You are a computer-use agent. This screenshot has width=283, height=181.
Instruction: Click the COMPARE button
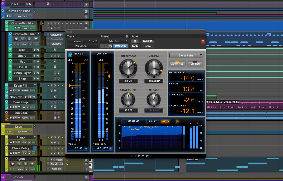[120, 46]
